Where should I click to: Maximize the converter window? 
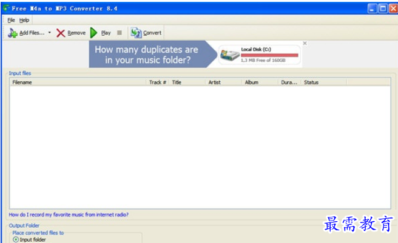(383, 8)
